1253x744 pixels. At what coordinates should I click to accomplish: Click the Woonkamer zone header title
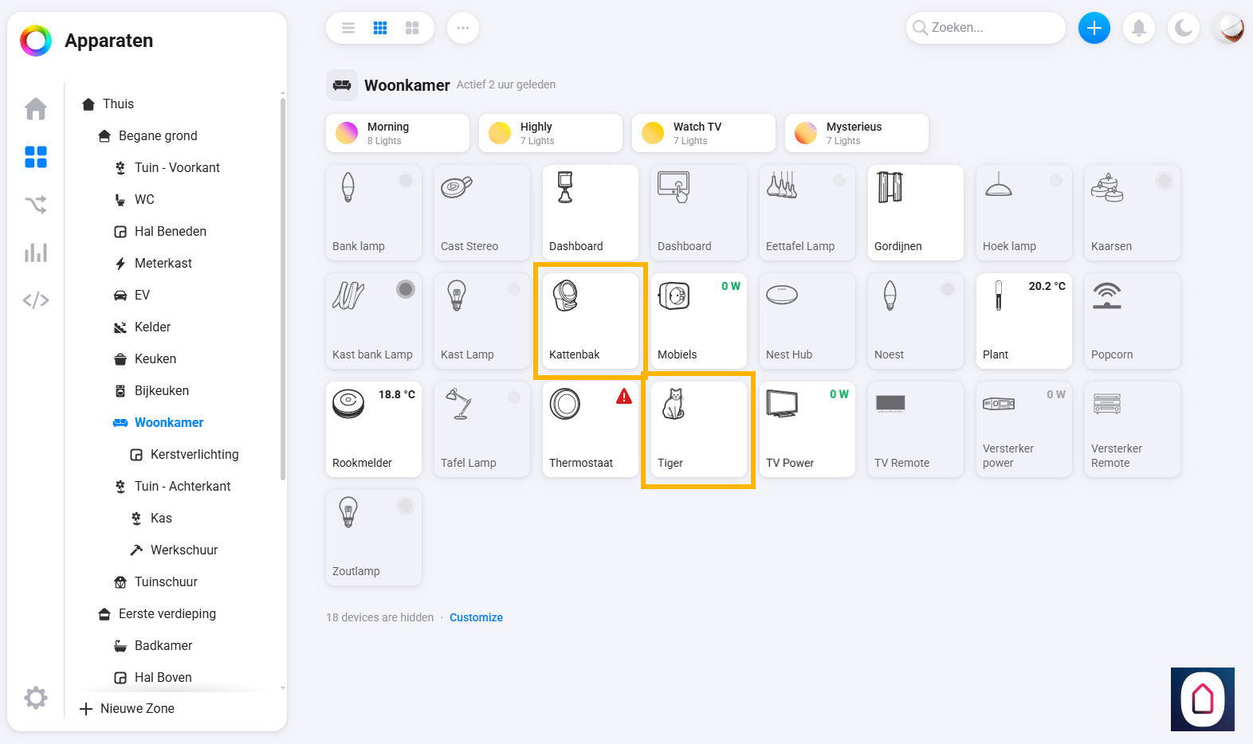click(x=407, y=85)
